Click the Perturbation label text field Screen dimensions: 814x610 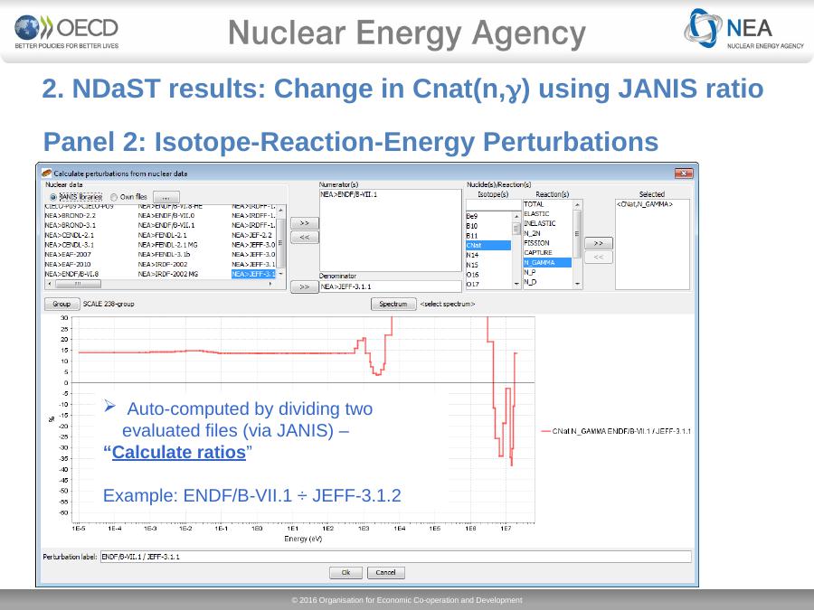[x=394, y=557]
